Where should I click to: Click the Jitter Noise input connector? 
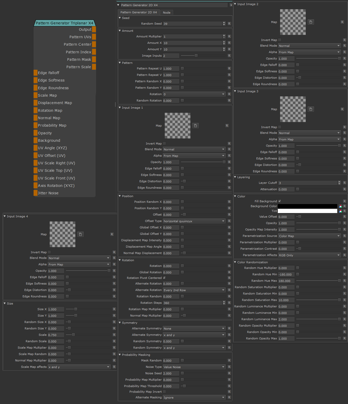coord(36,193)
